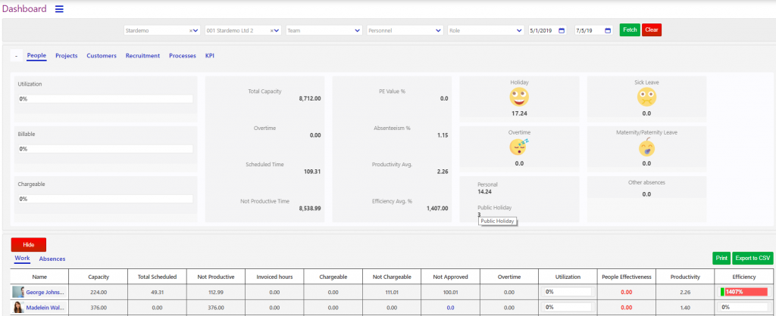
Task: Click Madelein Wal's avatar photo
Action: [x=19, y=307]
